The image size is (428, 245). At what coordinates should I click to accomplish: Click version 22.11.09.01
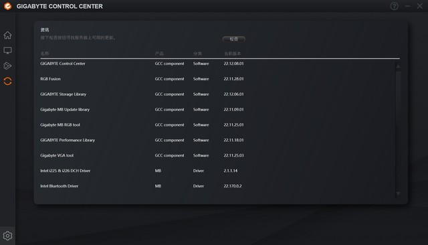(233, 109)
